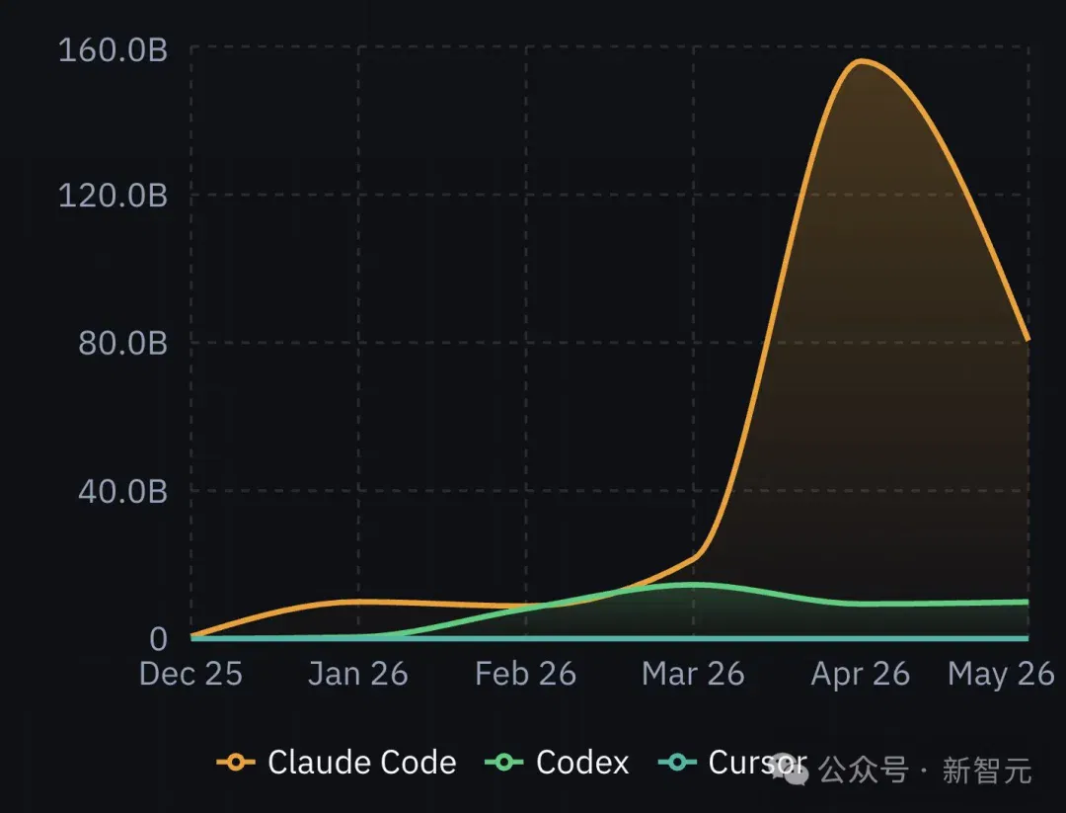Toggle the Codex legend entry
The image size is (1066, 813).
tap(557, 762)
